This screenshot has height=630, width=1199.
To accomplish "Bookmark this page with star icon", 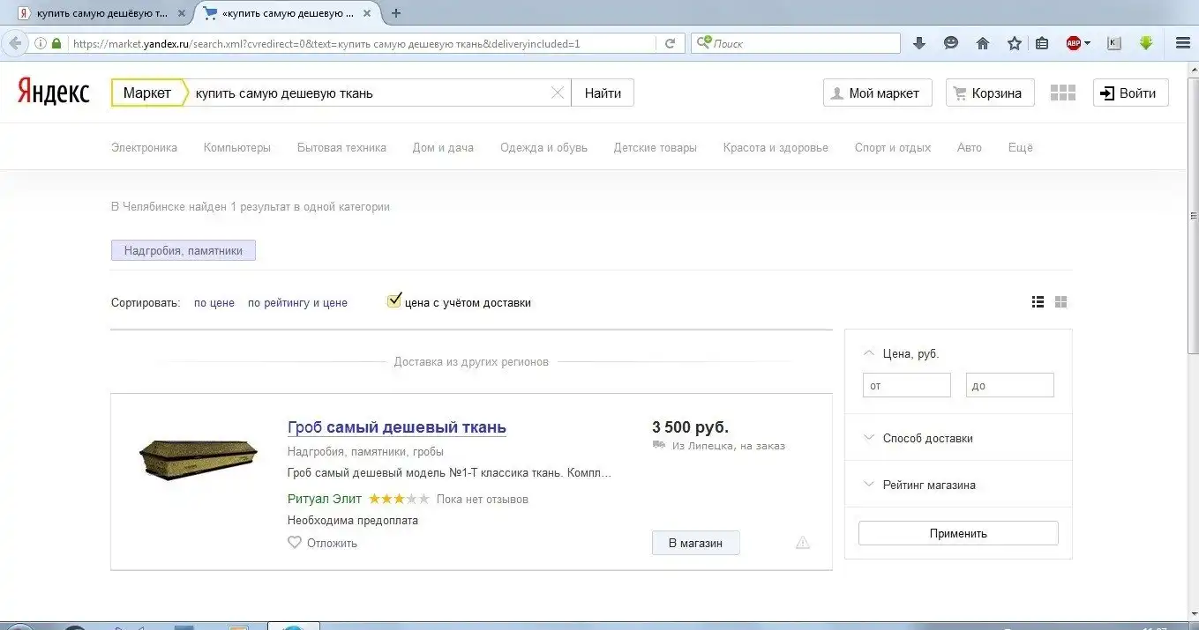I will (x=1015, y=43).
